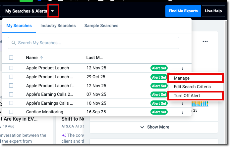Image resolution: width=230 pixels, height=147 pixels.
Task: Click the horizontal ellipsis above the panel
Action: point(205,42)
